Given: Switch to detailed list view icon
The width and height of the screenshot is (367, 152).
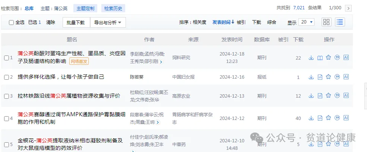Looking at the screenshot, I should [x=340, y=22].
